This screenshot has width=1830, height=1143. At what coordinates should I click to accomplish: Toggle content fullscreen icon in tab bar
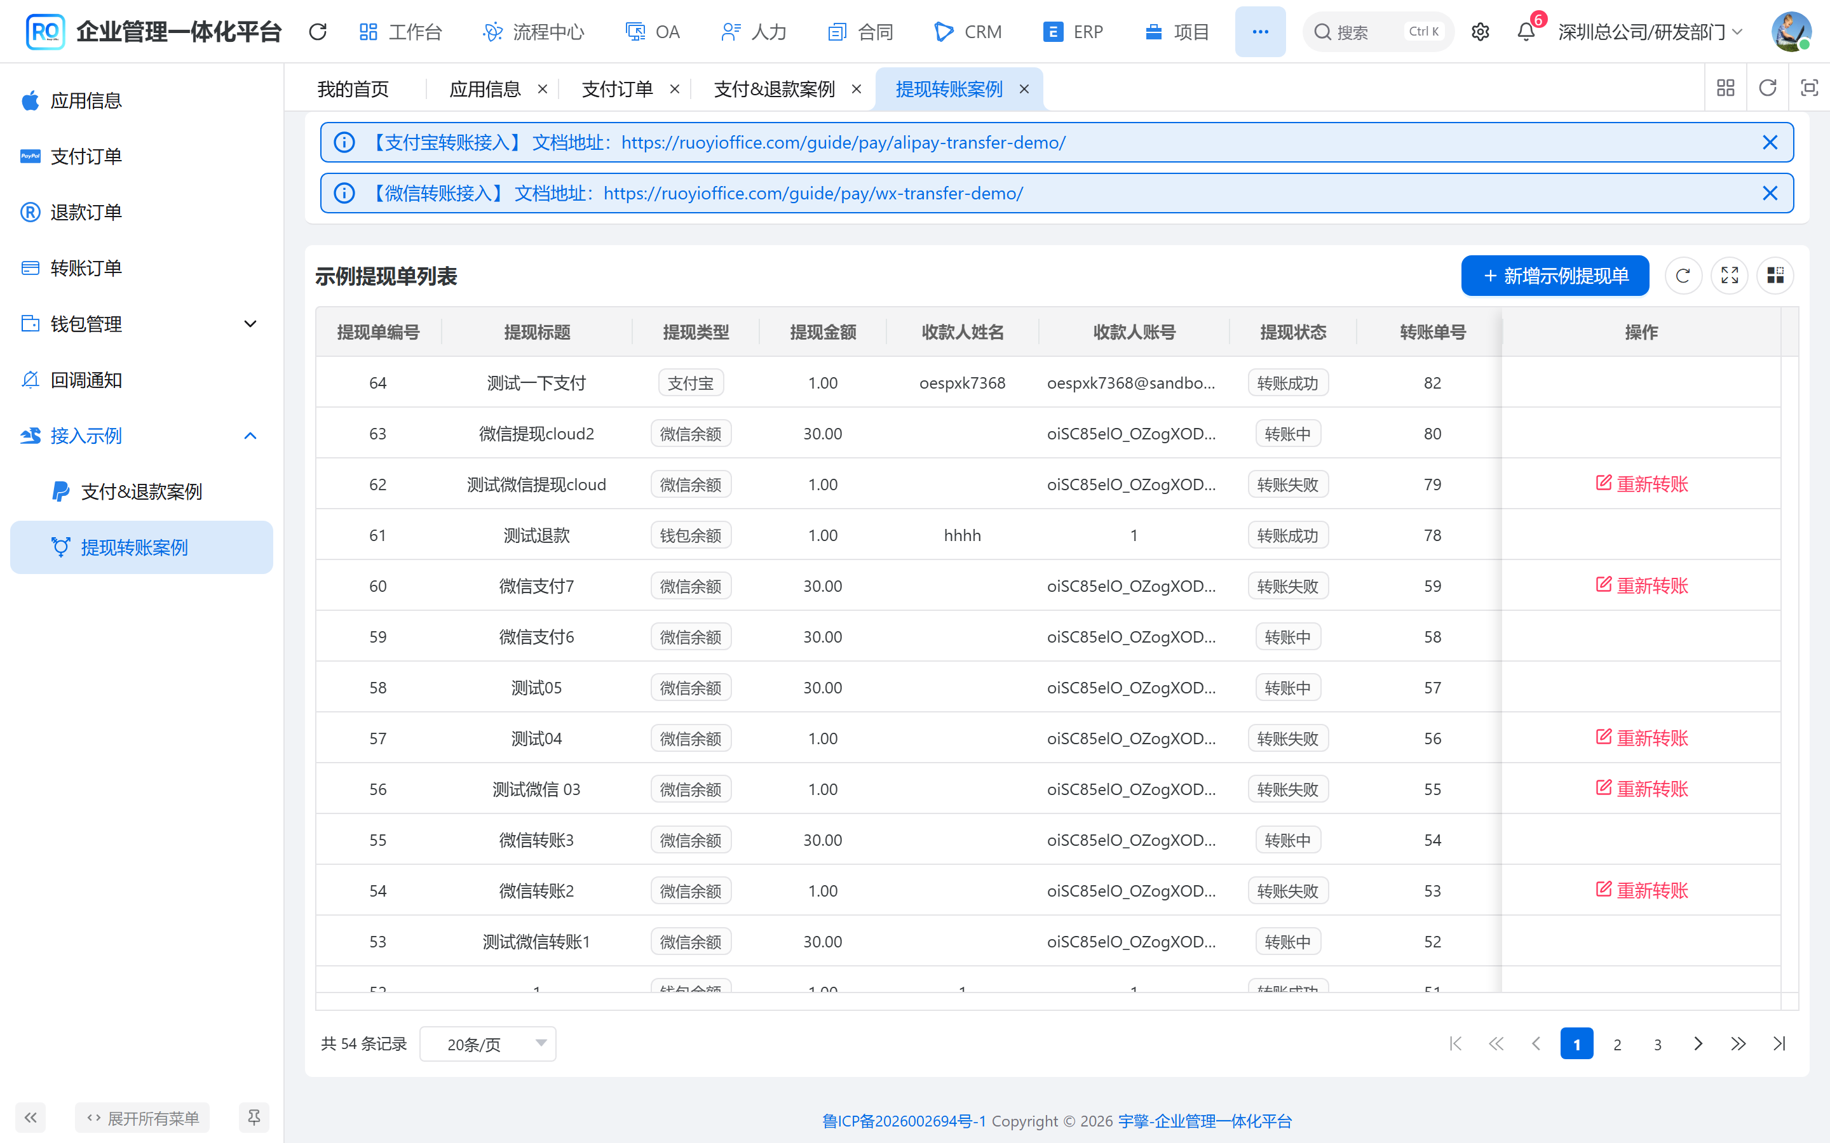click(1809, 88)
